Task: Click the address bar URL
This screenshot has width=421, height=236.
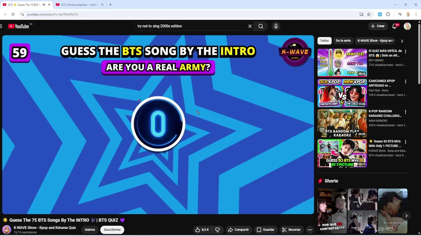Action: coord(52,14)
